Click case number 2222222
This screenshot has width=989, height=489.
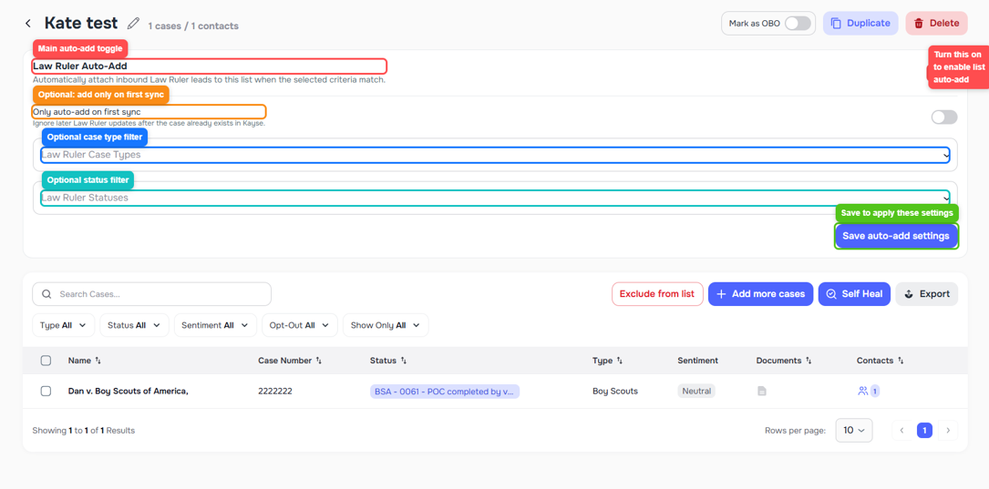pyautogui.click(x=275, y=392)
